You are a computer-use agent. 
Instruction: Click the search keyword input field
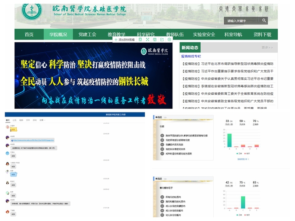tap(242, 21)
